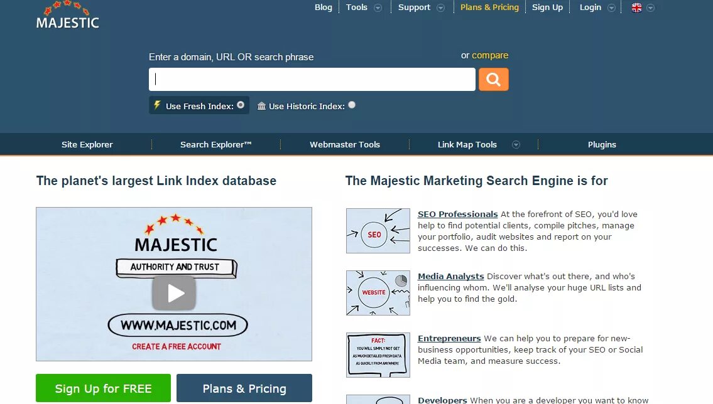Open the SEO diagram thumbnail
Viewport: 713px width, 404px height.
[378, 231]
